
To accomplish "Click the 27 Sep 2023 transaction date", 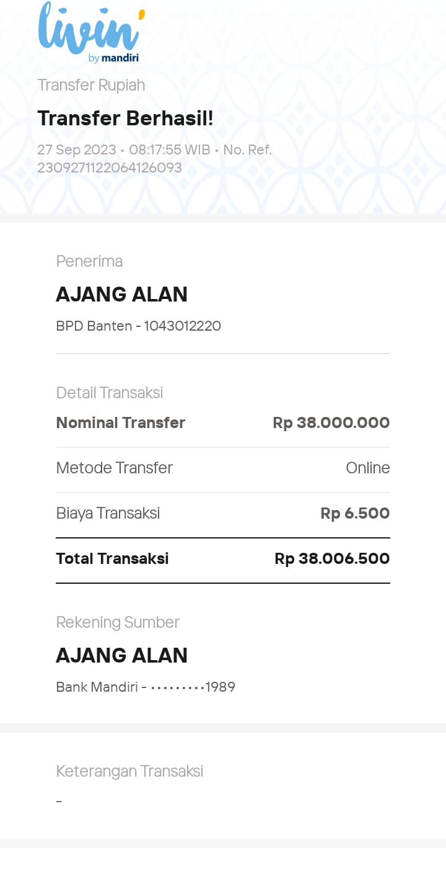I will pyautogui.click(x=77, y=150).
